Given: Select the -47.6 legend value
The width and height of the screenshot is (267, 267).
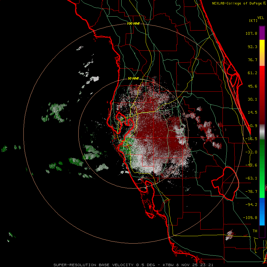Looking at the screenshot, I should pyautogui.click(x=251, y=165).
